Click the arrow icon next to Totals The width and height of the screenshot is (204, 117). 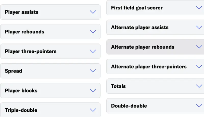tap(199, 86)
